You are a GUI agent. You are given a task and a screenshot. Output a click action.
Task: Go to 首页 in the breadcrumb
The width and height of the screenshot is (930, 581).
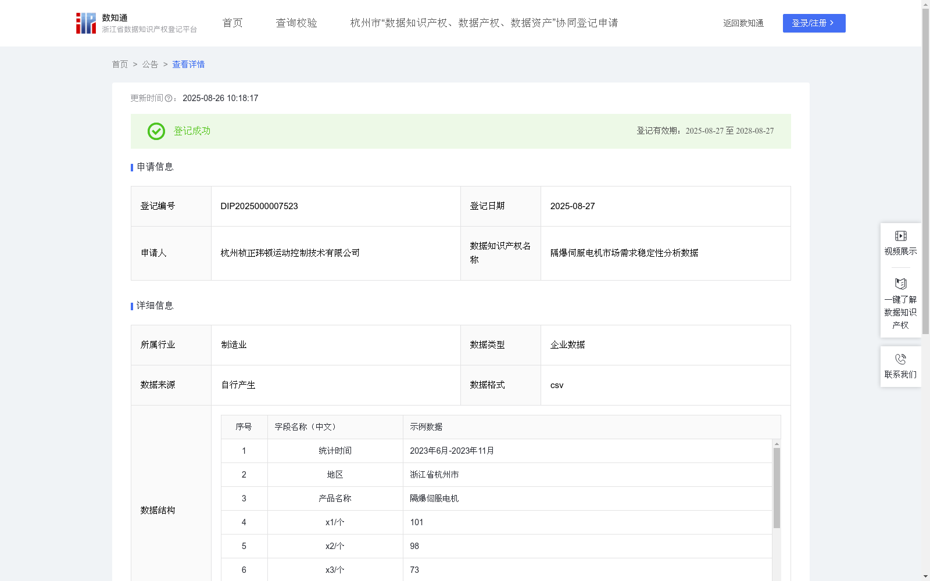[x=120, y=64]
